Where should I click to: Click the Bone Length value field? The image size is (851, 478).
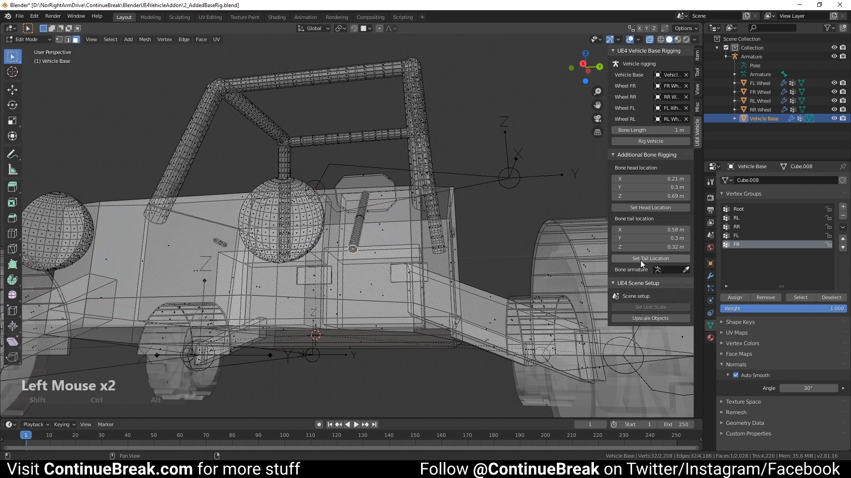coord(651,130)
